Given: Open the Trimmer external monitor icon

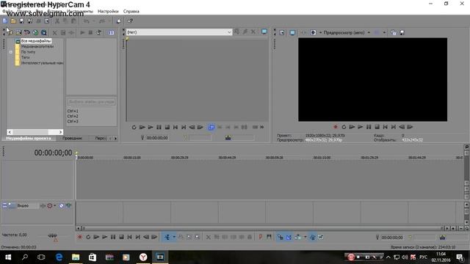Looking at the screenshot, I should click(x=264, y=32).
